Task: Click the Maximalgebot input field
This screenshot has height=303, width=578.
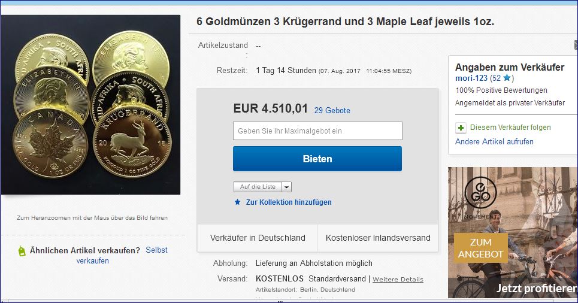Action: 317,131
